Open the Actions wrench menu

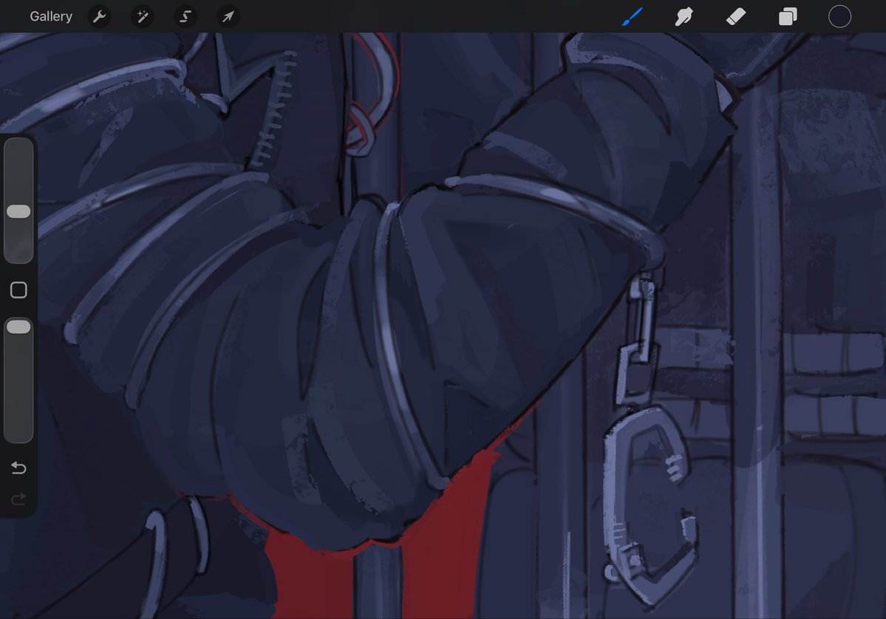[x=100, y=16]
